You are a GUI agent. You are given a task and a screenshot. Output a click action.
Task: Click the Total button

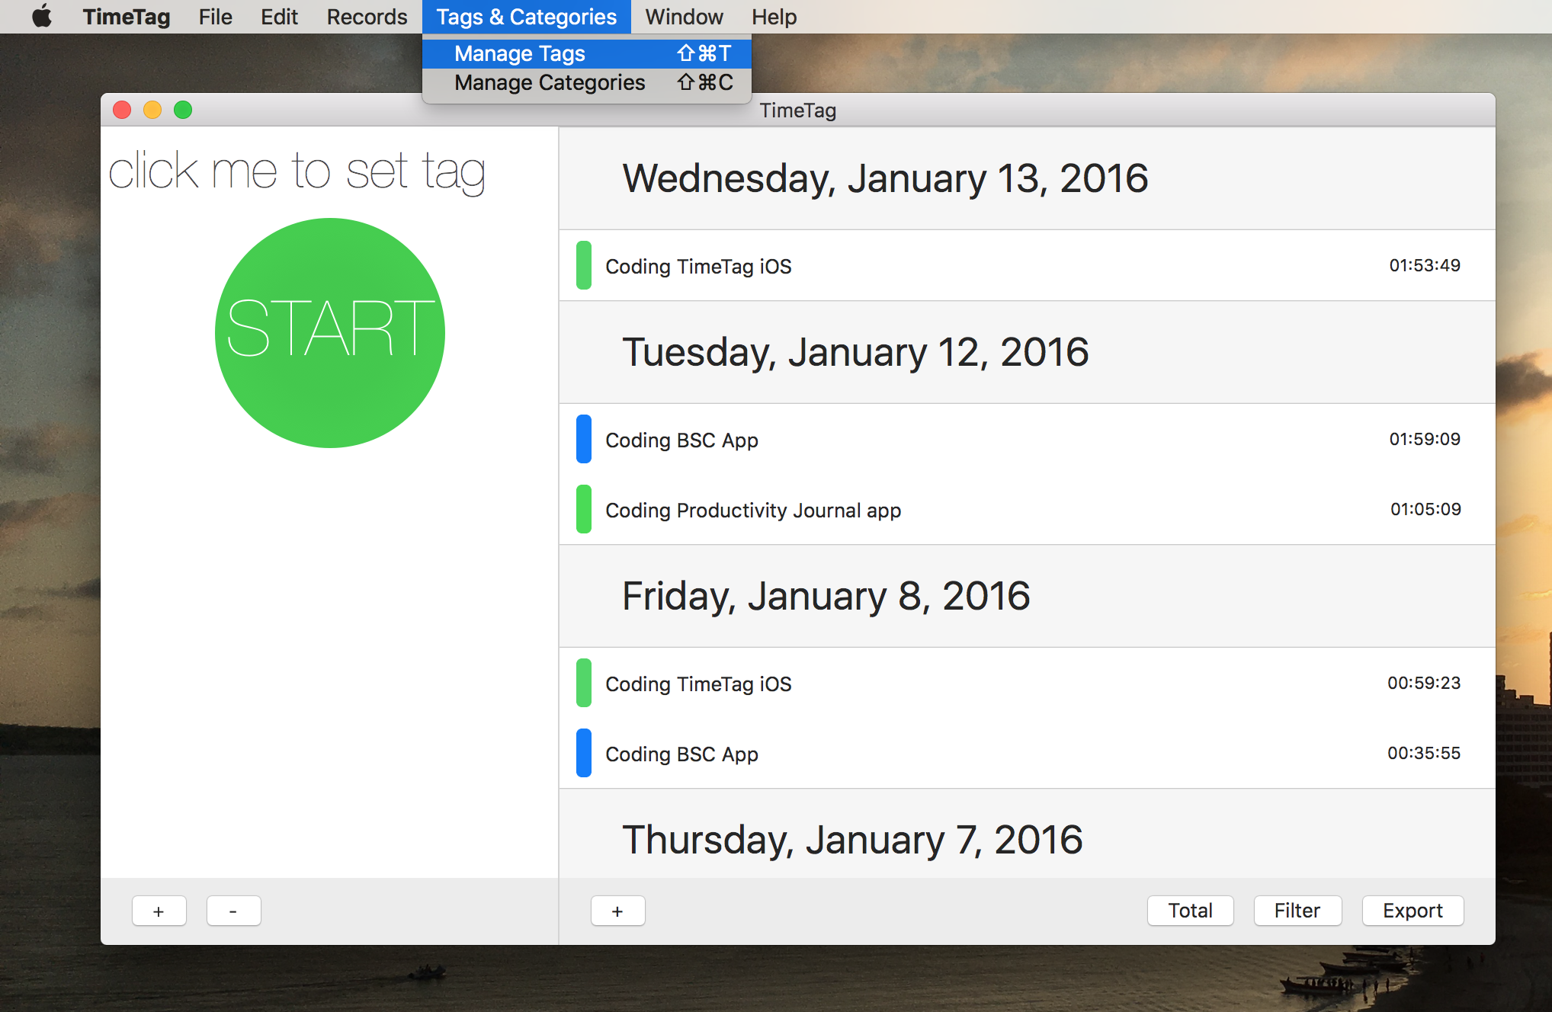point(1190,911)
